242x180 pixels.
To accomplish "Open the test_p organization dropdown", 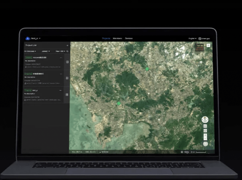I will click(36, 38).
